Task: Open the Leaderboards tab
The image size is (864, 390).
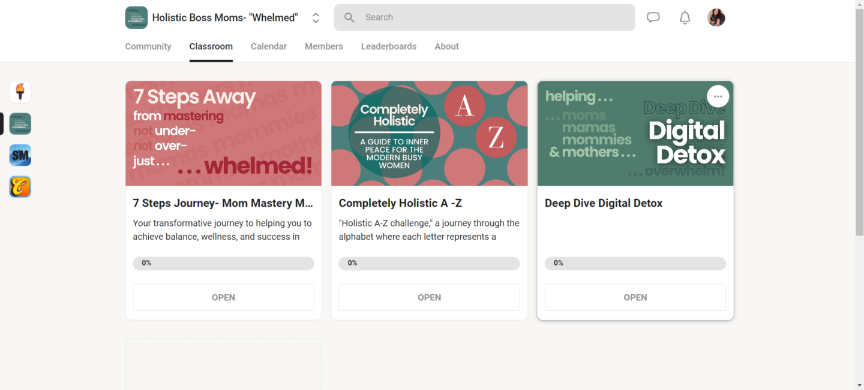Action: point(389,46)
